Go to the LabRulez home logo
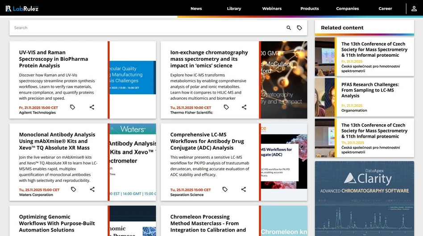 22,8
